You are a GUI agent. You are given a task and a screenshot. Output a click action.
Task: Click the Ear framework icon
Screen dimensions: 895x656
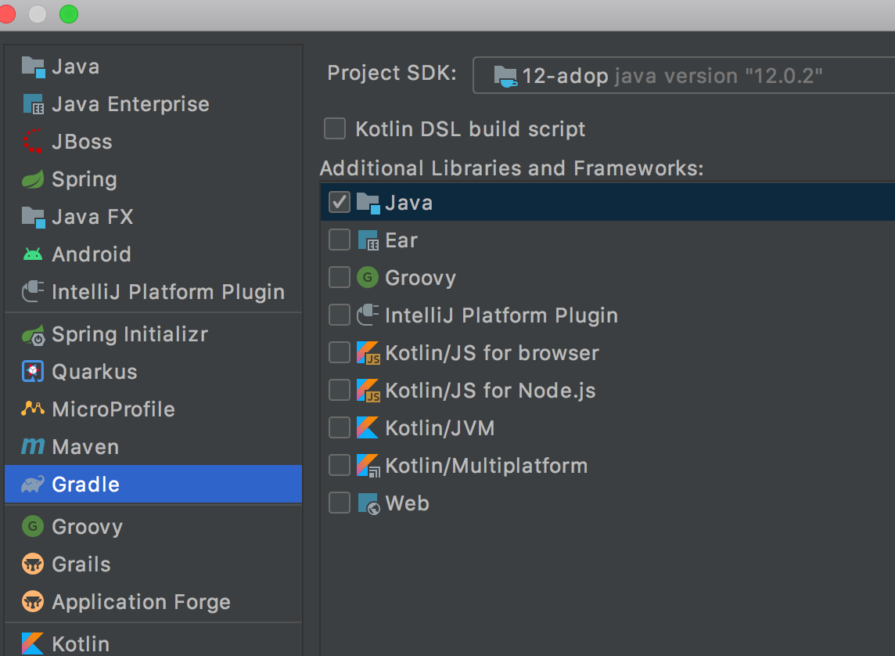coord(368,240)
